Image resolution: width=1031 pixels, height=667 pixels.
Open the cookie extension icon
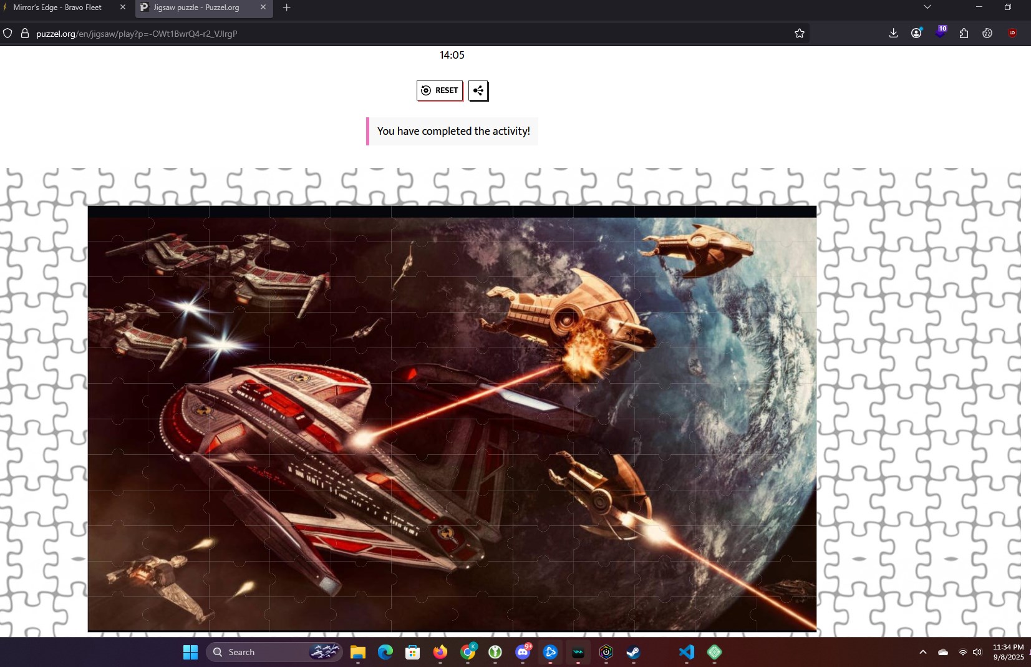pyautogui.click(x=987, y=34)
